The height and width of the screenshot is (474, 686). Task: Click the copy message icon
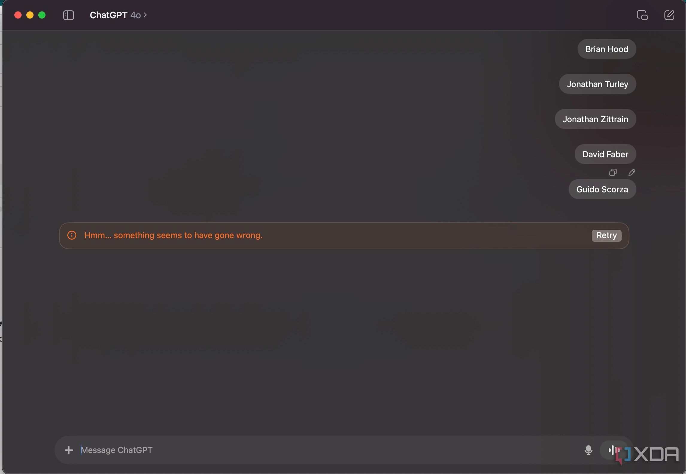pyautogui.click(x=612, y=172)
